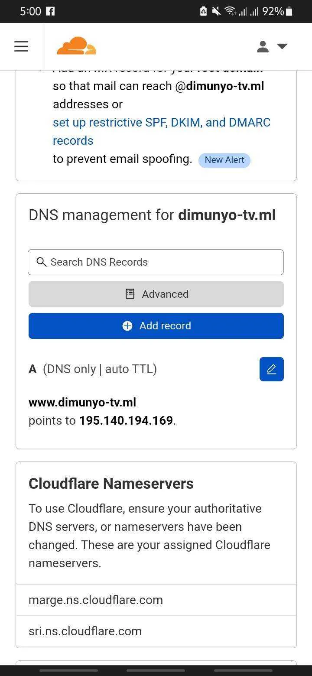Image resolution: width=312 pixels, height=676 pixels.
Task: Open the Advanced options button
Action: point(156,294)
